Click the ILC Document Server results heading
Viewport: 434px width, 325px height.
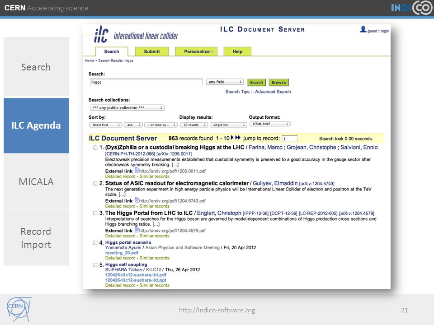[x=123, y=138]
